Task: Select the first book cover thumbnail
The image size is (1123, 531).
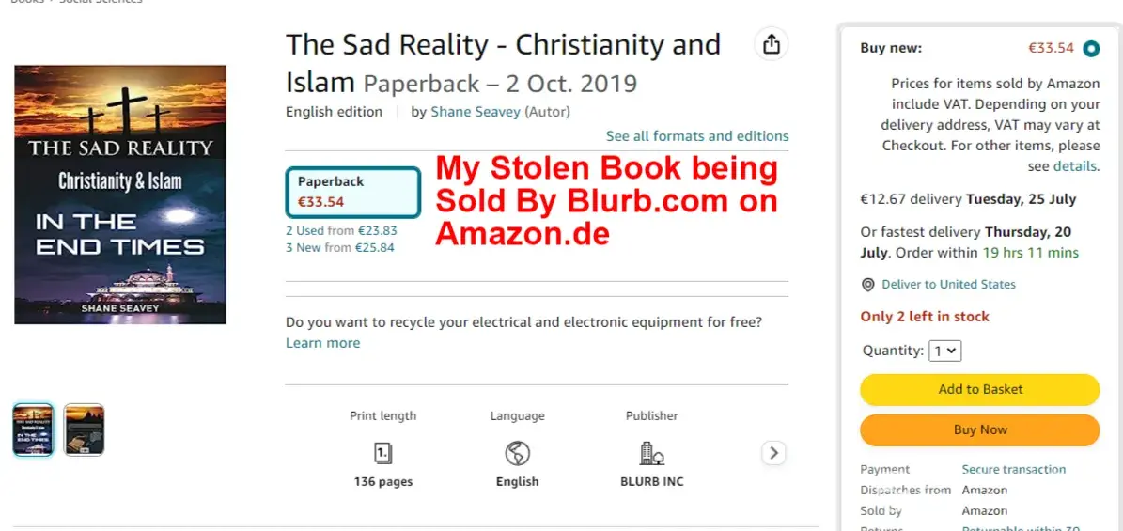Action: click(x=34, y=429)
